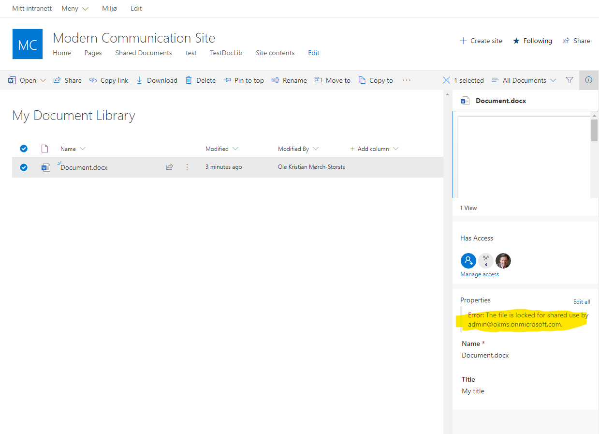
Task: Click the Delete trash icon in toolbar
Action: click(189, 80)
